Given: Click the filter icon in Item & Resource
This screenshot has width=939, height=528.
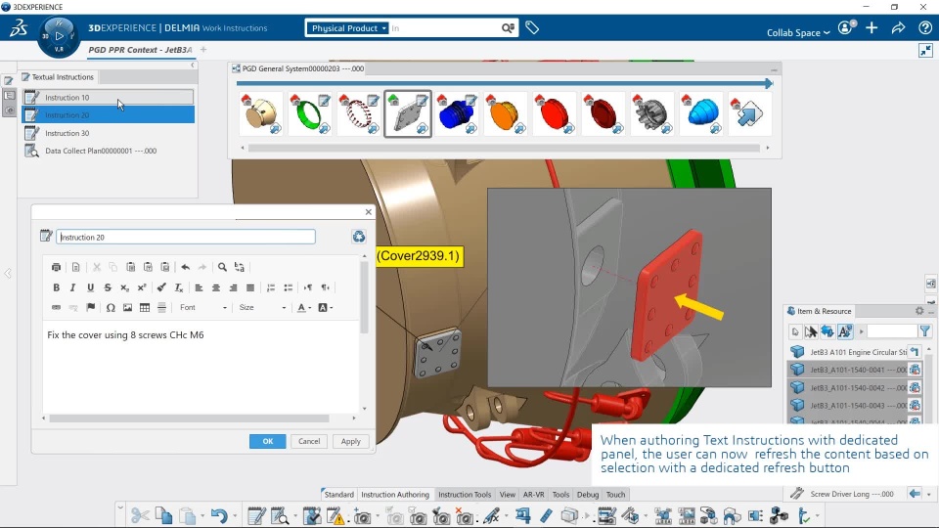Looking at the screenshot, I should tap(924, 331).
